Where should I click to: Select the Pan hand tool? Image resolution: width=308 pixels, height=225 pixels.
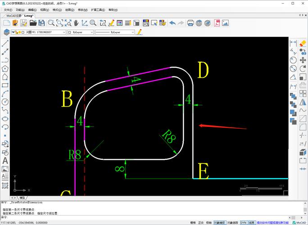point(76,23)
